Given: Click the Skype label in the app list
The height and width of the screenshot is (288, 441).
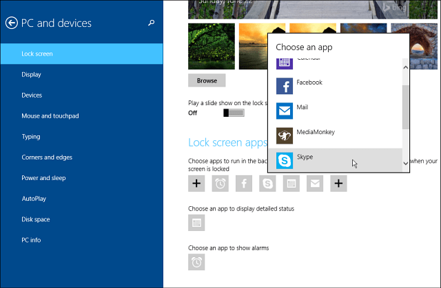Looking at the screenshot, I should tap(305, 157).
